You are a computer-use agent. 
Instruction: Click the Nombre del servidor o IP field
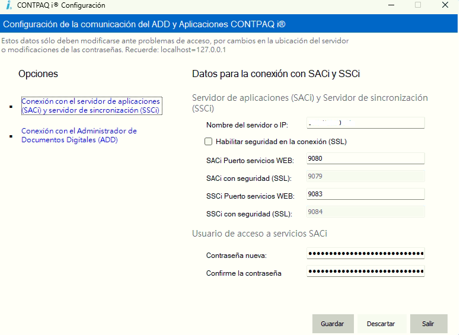pyautogui.click(x=365, y=123)
